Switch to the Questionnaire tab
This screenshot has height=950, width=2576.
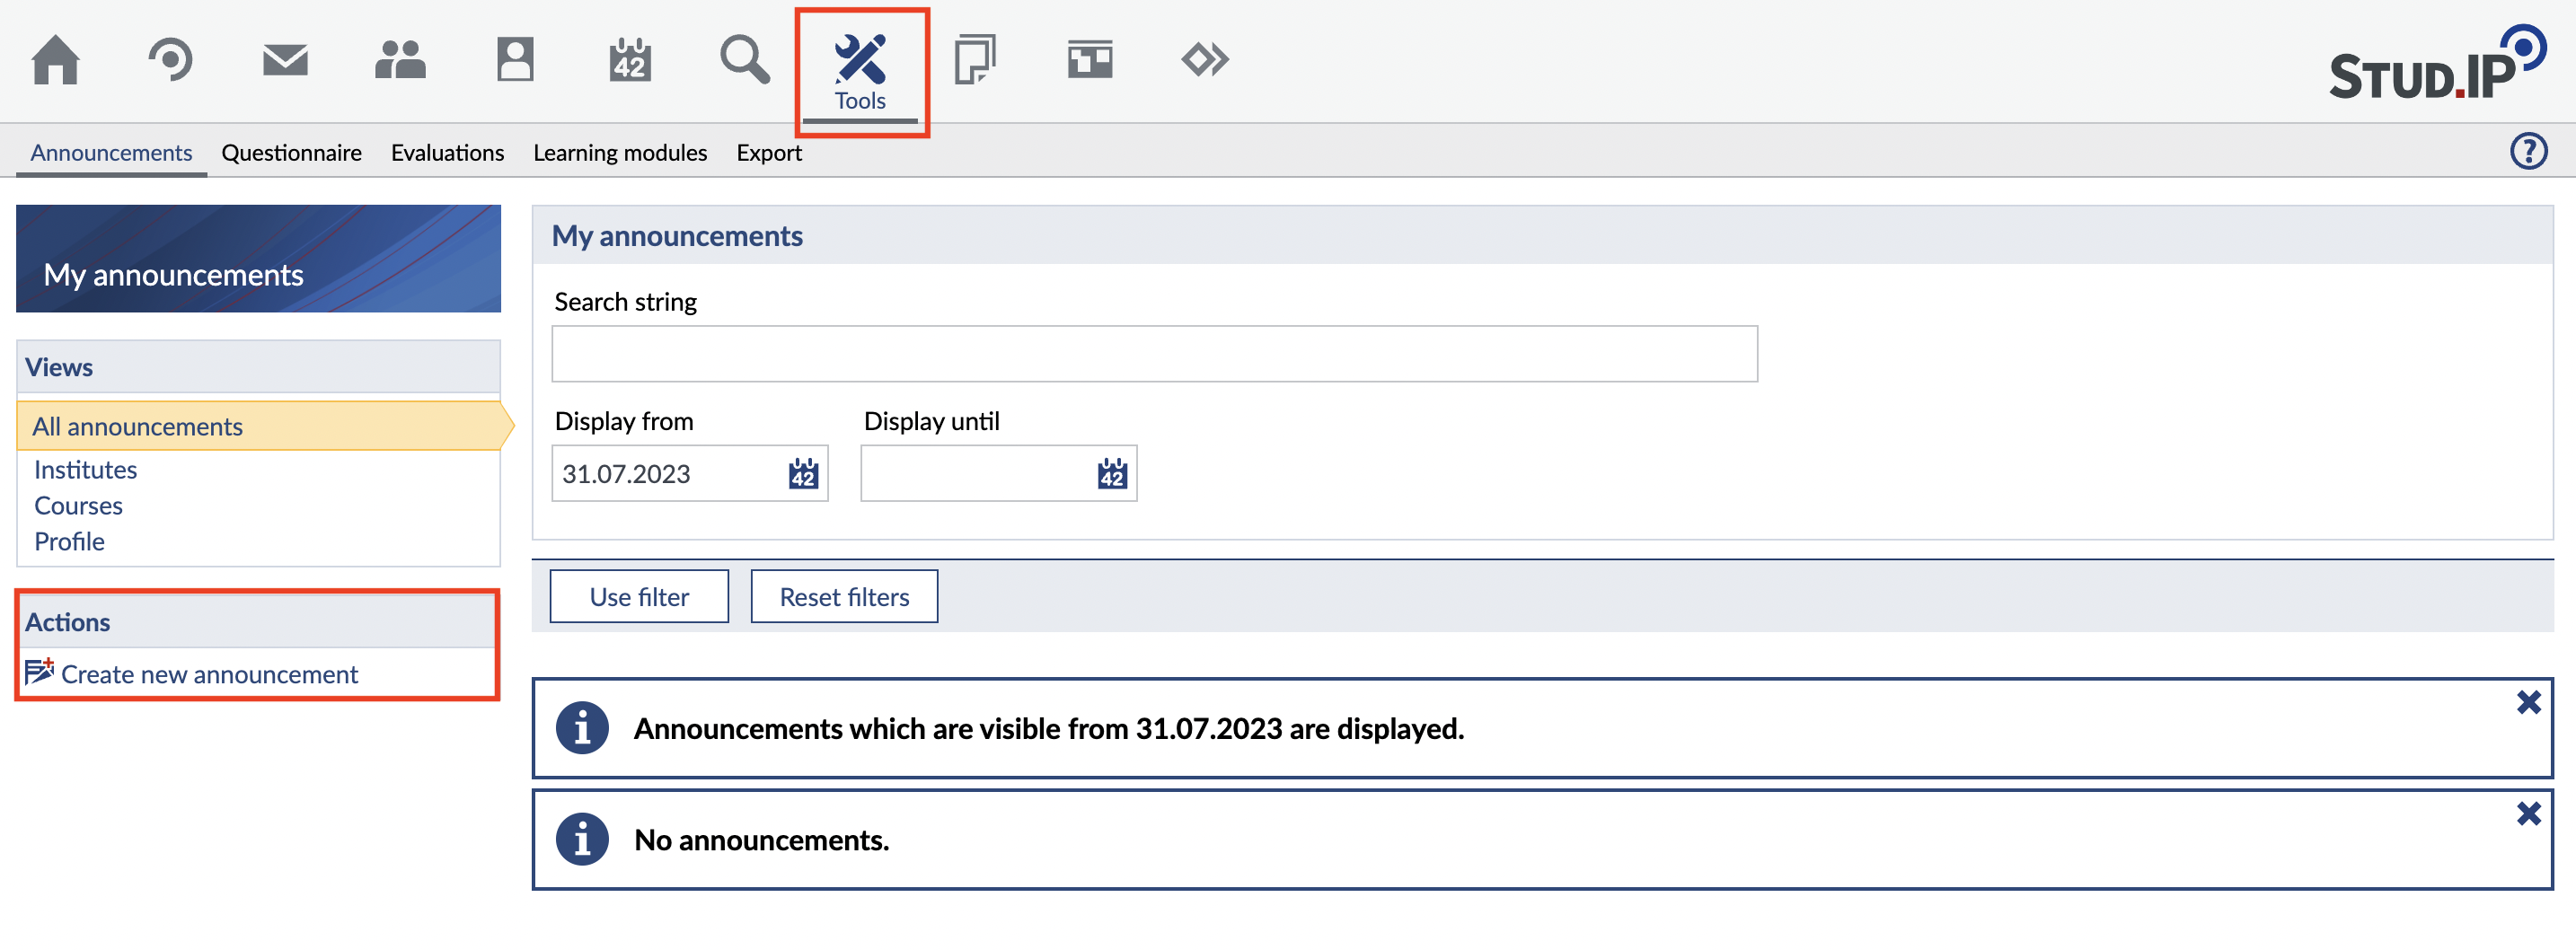tap(291, 153)
